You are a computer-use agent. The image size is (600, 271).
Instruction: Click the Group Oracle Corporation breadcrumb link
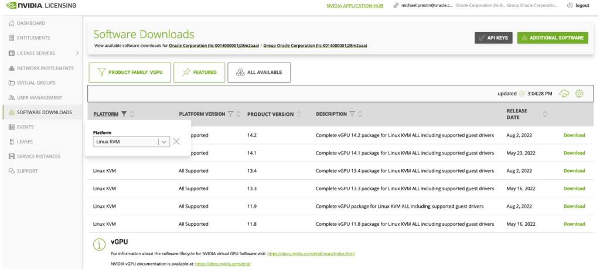point(315,46)
